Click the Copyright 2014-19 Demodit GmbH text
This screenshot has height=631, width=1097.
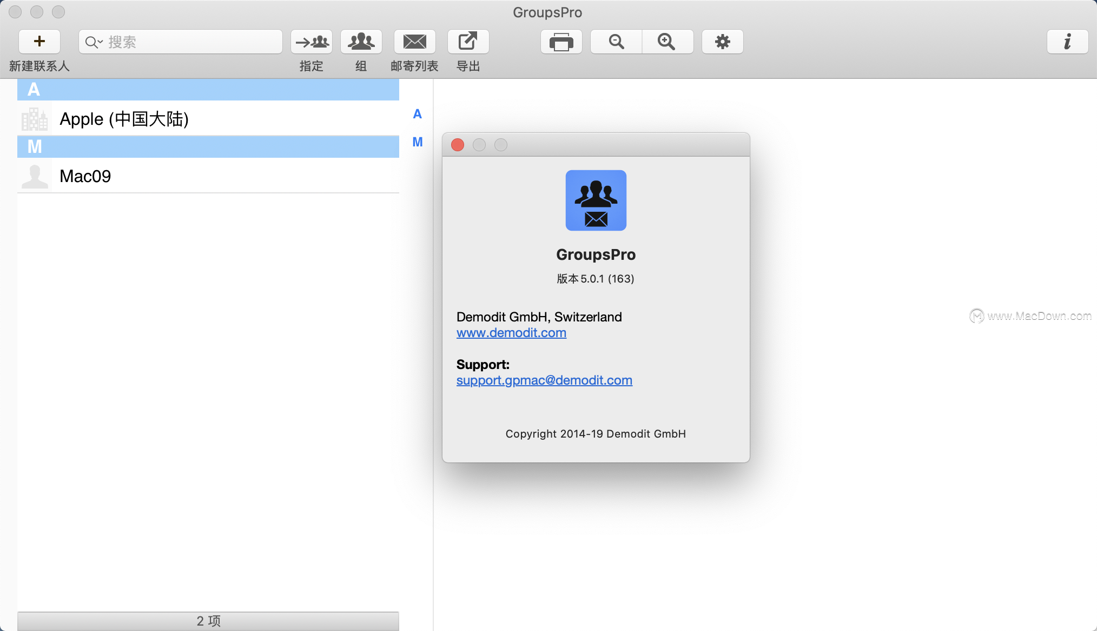(596, 434)
